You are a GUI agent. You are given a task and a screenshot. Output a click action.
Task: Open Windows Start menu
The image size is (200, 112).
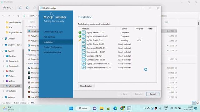[71, 109]
